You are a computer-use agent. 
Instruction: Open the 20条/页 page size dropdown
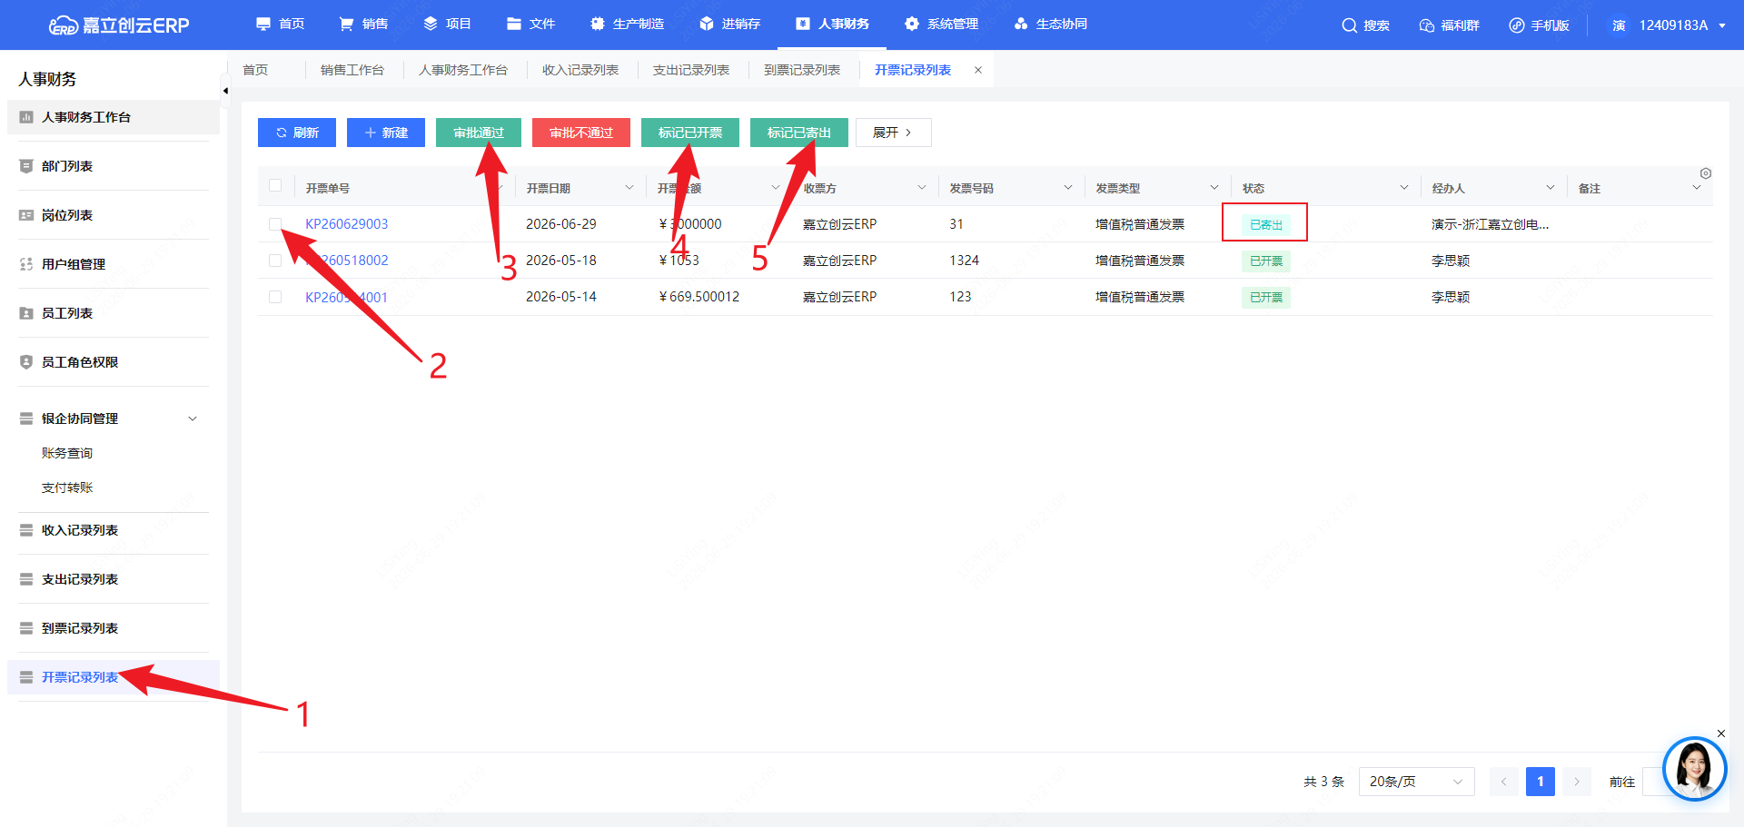tap(1416, 782)
